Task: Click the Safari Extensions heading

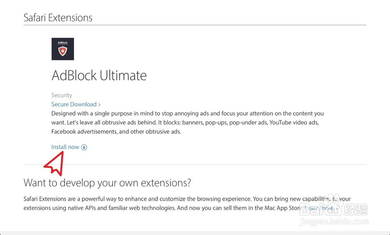Action: (x=58, y=18)
